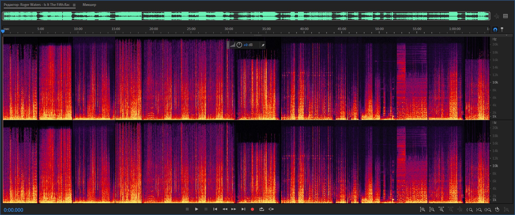Expand the small arrow above the Hz scale
515x215 pixels.
click(x=506, y=35)
